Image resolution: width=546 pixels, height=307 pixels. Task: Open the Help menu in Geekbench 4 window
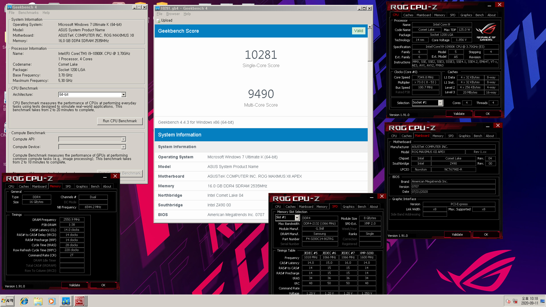click(46, 13)
